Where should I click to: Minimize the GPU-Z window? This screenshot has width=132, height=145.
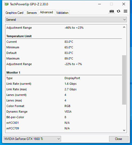click(x=99, y=4)
